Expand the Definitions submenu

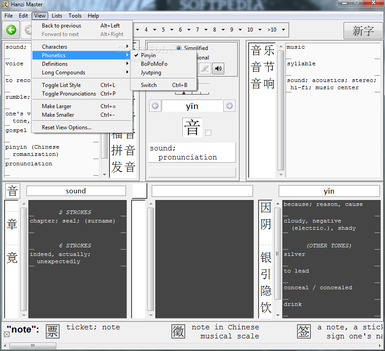click(x=82, y=64)
